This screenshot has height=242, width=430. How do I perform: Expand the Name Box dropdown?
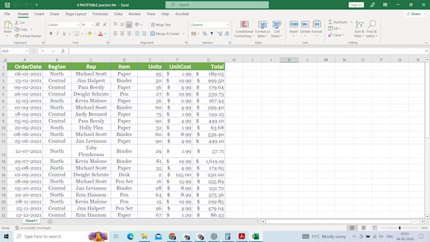pyautogui.click(x=27, y=51)
